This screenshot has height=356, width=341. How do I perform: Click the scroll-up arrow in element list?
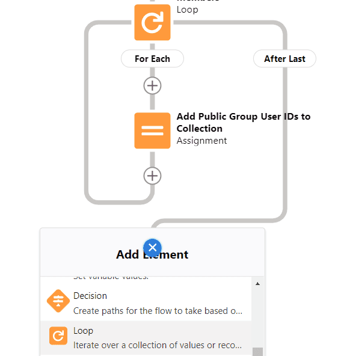click(x=257, y=284)
